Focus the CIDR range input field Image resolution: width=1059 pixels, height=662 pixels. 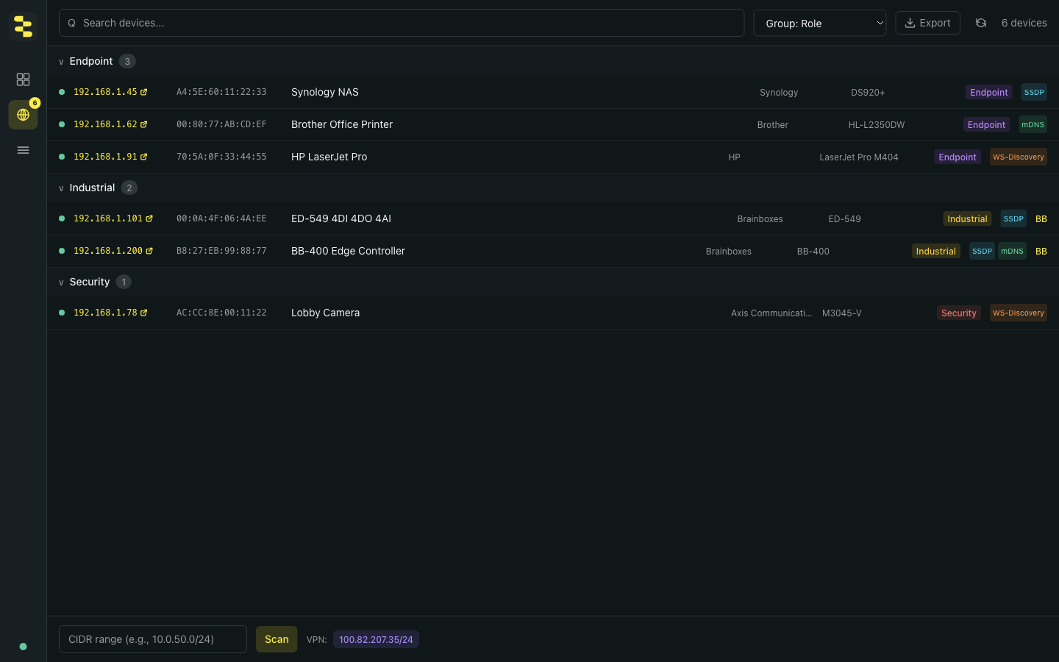(x=153, y=639)
